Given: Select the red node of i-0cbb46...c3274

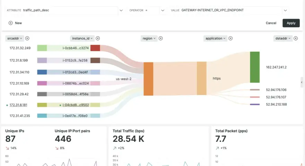Looking at the screenshot, I should pos(95,48).
